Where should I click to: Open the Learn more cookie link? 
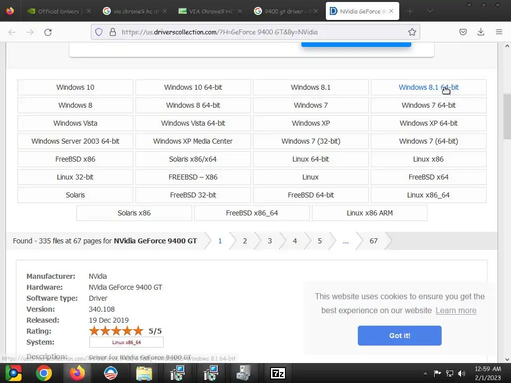456,310
